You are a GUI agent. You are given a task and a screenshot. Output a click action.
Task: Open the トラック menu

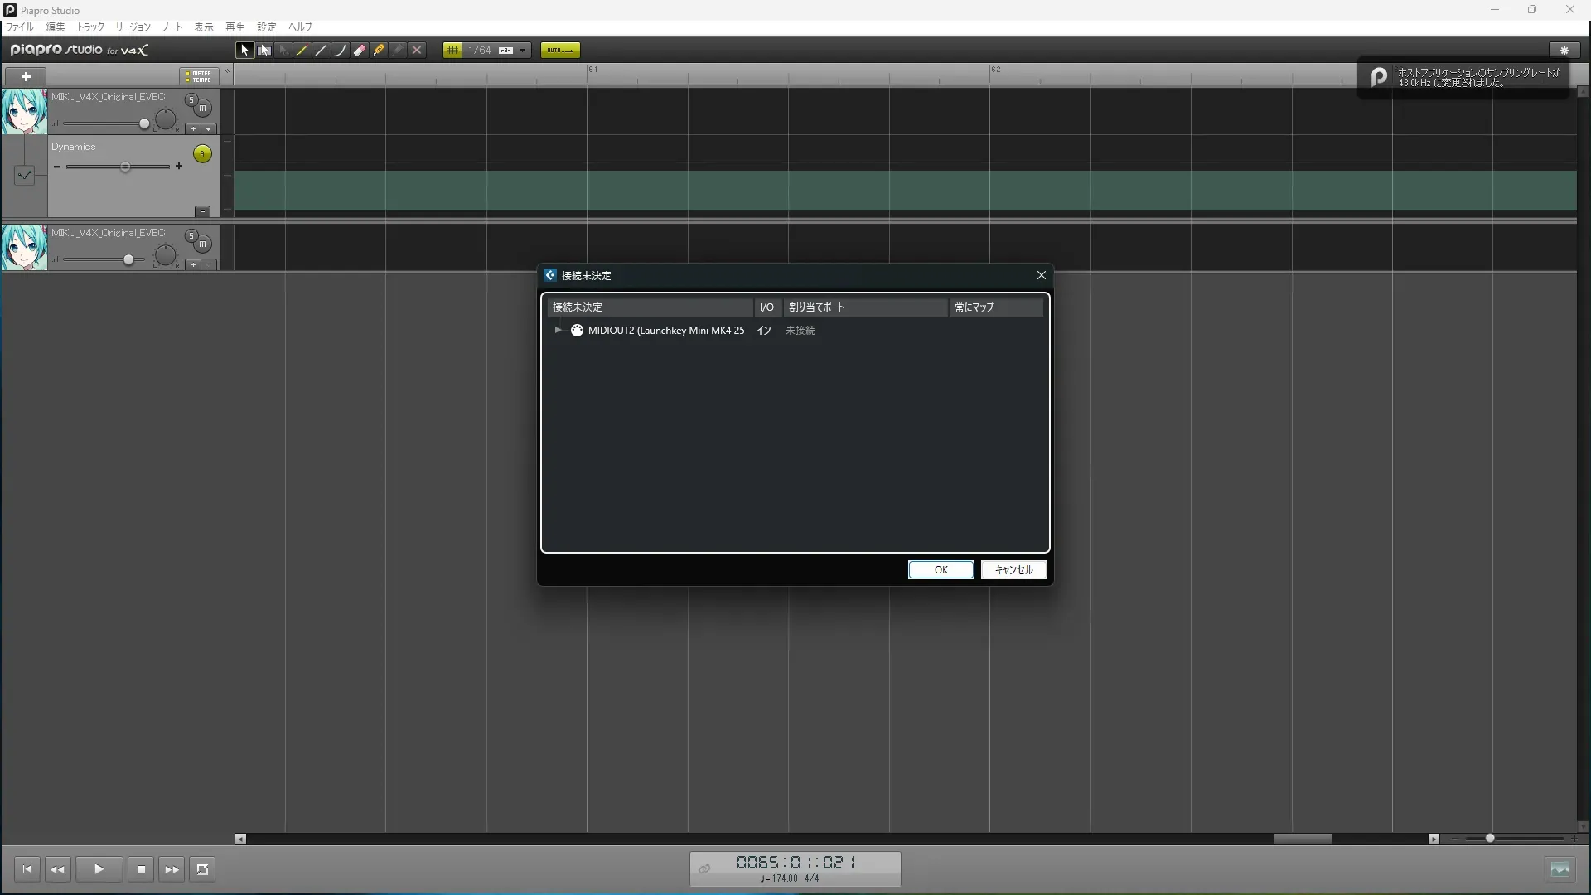click(x=90, y=27)
